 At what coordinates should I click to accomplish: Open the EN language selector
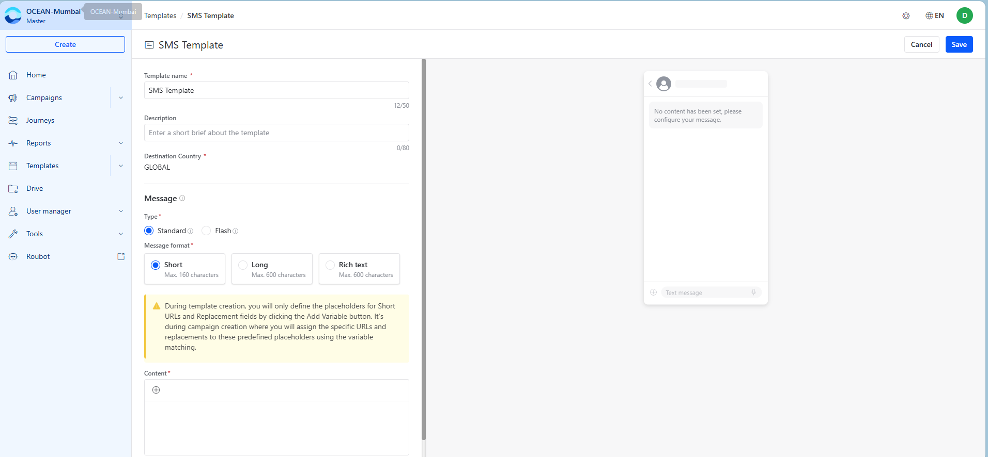point(935,15)
